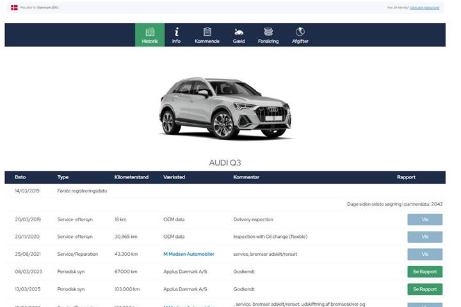Click 'service, bremser adskilt/renset' comment in 25/08/2021 row
Viewport: 461px width, 307px height.
[x=265, y=254]
